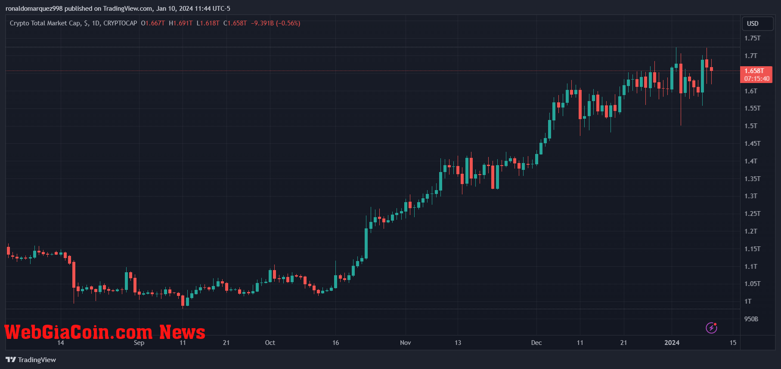The width and height of the screenshot is (781, 369).
Task: Click the low value L1.618T
Action: (208, 23)
